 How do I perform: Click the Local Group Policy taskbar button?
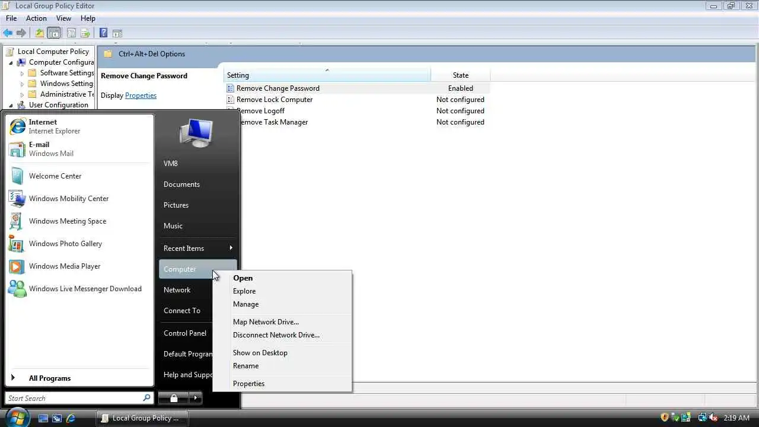pos(141,418)
